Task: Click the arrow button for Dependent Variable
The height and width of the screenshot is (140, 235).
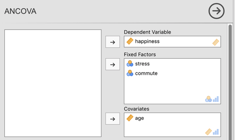Action: pos(112,42)
